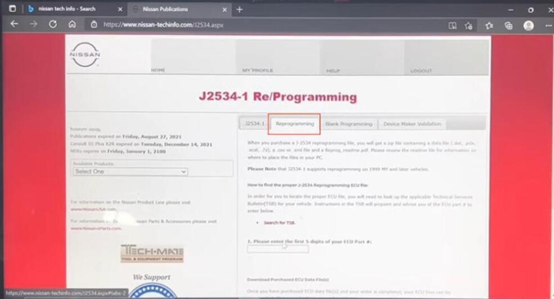Open the NissanUSA.com link
Screen dimensions: 554x299
pyautogui.click(x=93, y=209)
